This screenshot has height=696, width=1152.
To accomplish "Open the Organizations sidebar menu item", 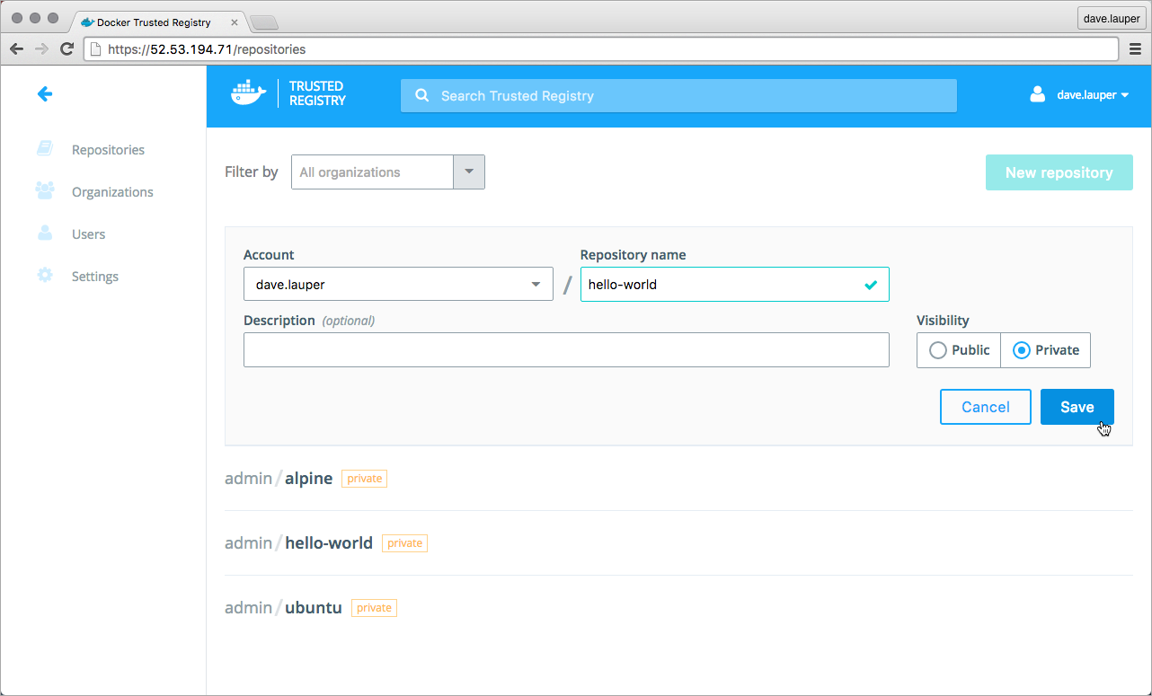I will coord(112,192).
